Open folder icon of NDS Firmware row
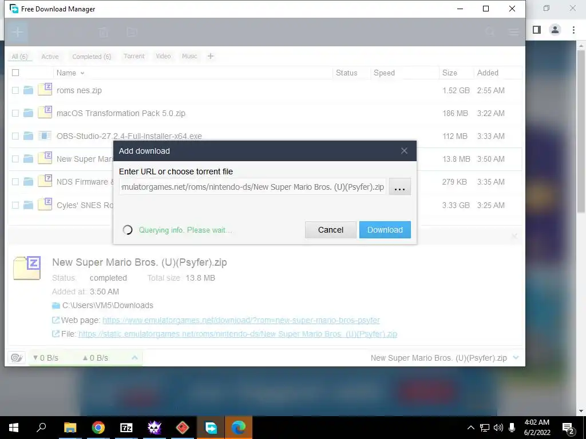Screen dimensions: 586x439 click(29, 182)
